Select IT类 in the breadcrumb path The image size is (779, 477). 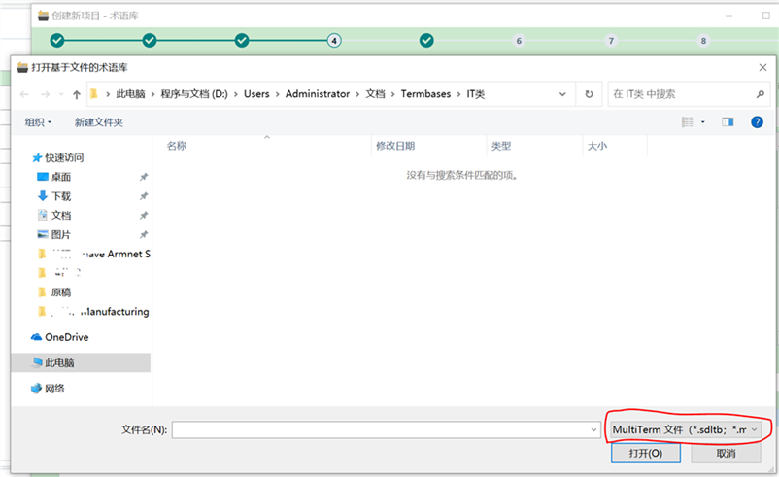[475, 94]
